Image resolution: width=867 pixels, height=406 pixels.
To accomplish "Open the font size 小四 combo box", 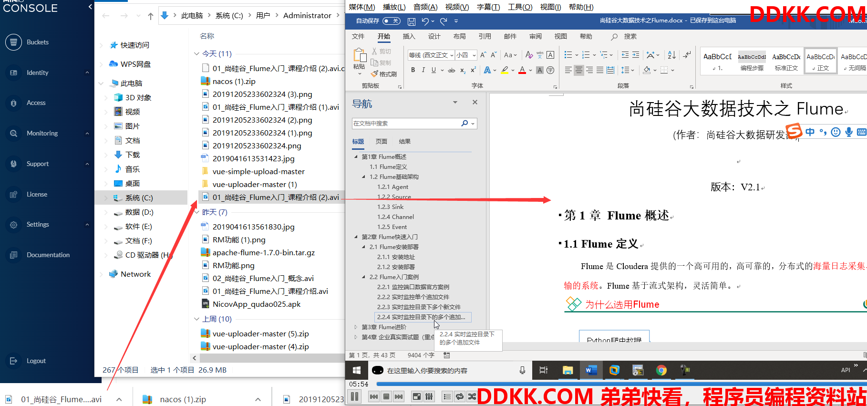I will coord(466,55).
